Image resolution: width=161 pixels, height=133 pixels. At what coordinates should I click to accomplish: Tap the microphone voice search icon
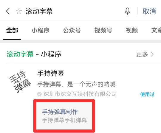[127, 11]
